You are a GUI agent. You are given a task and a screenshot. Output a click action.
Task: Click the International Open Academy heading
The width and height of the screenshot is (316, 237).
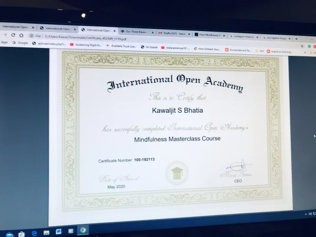click(x=175, y=83)
